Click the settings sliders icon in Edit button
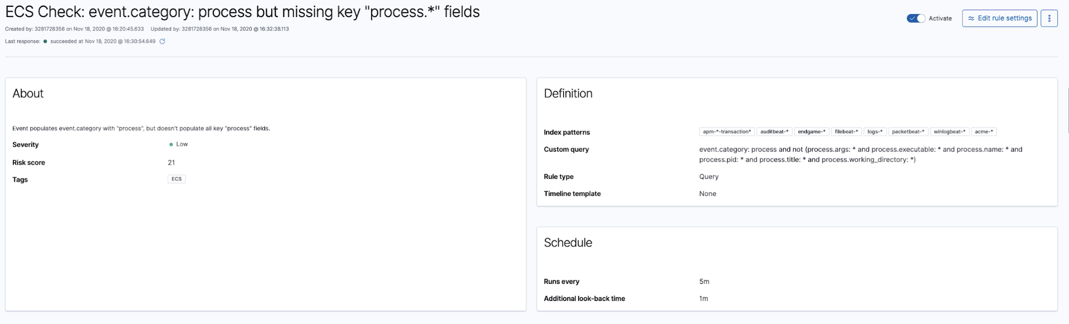The width and height of the screenshot is (1069, 324). [971, 18]
